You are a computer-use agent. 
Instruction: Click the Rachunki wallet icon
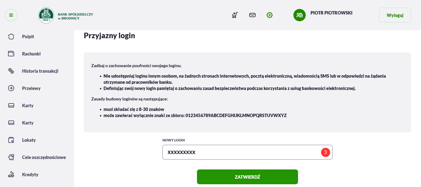[11, 54]
